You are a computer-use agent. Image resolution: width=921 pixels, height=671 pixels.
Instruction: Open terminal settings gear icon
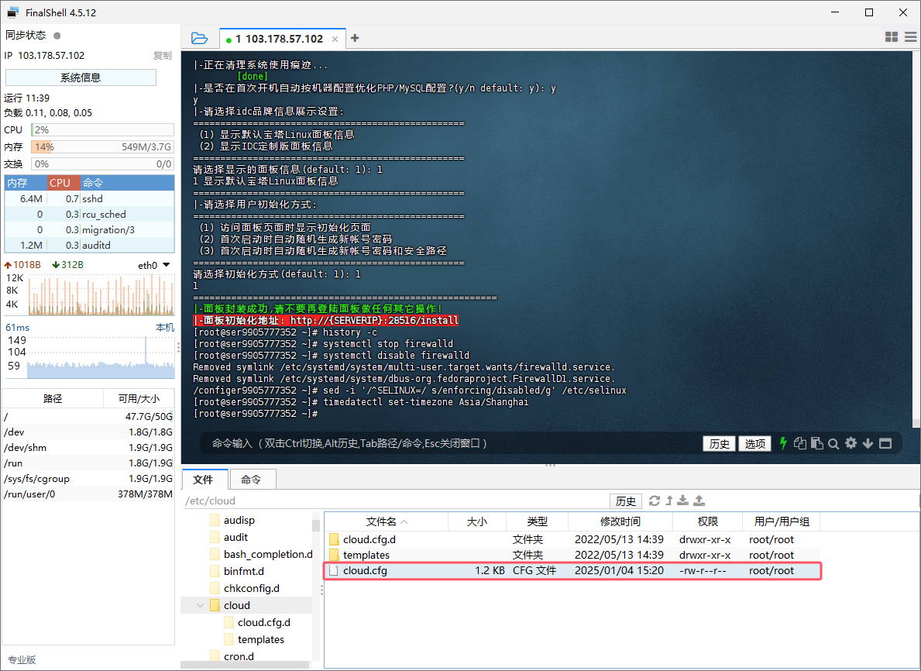(851, 443)
